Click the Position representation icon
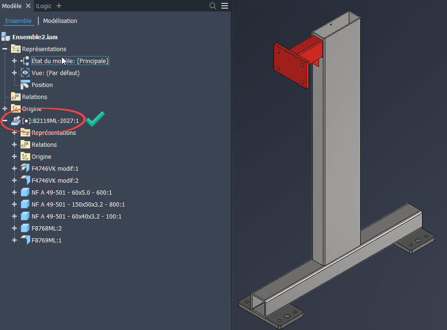The image size is (447, 330). (25, 85)
